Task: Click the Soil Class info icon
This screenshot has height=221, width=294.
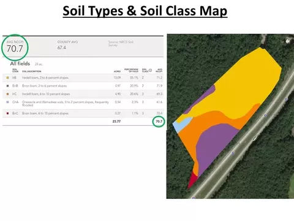Action: (x=150, y=71)
